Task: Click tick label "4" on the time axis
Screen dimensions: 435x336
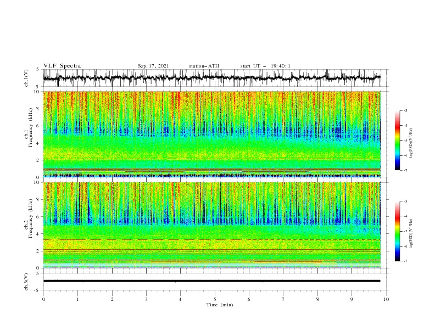Action: click(181, 299)
